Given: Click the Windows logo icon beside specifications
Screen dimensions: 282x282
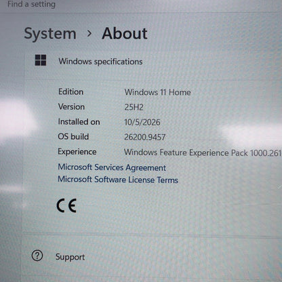Looking at the screenshot, I should click(41, 60).
